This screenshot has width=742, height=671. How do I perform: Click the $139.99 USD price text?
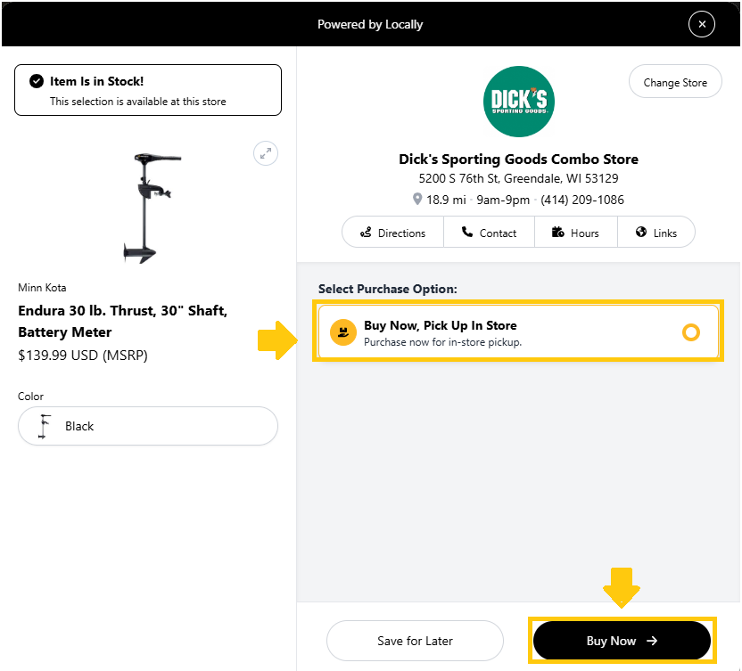point(83,356)
